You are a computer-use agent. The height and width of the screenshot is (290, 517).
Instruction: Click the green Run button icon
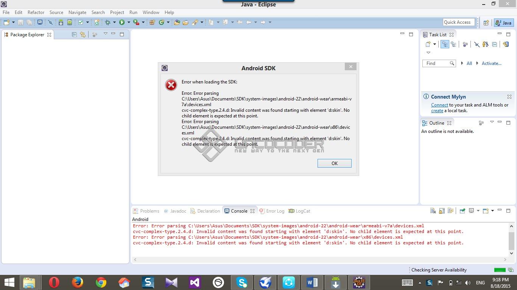(x=122, y=22)
